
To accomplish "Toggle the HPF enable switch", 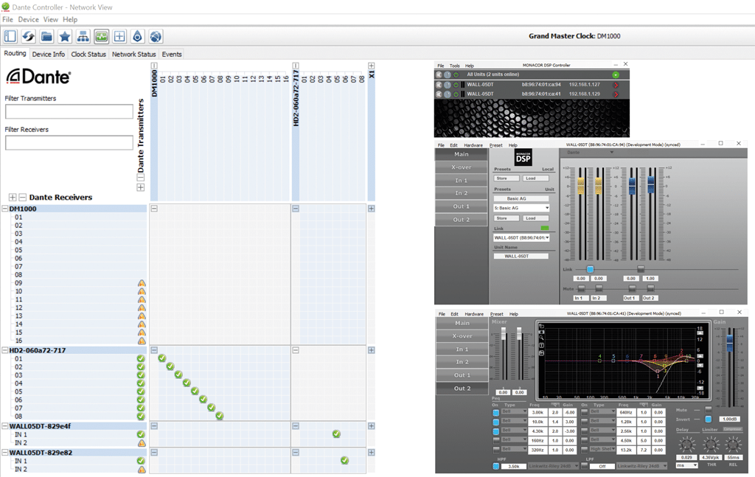I will [x=496, y=466].
